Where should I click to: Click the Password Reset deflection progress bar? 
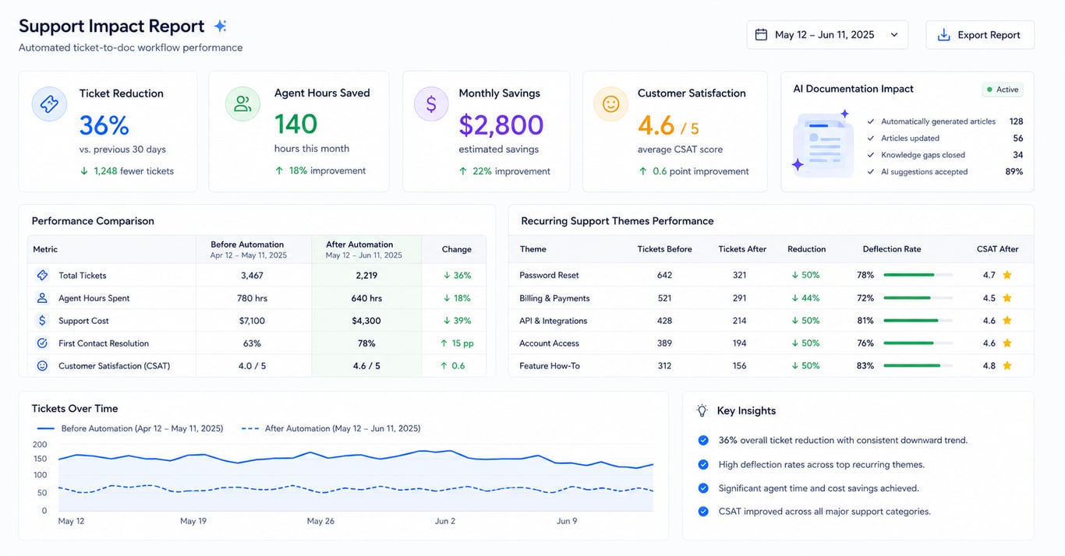(x=918, y=275)
